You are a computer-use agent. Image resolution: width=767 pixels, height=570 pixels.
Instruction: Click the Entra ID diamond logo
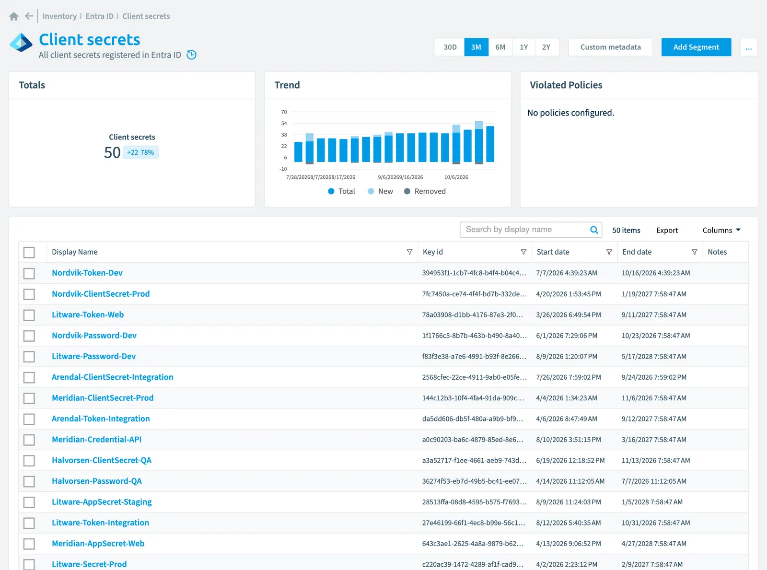(21, 43)
